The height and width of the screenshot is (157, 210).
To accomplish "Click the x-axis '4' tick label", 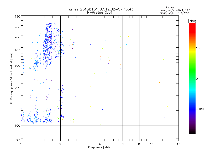I will 100,144.
